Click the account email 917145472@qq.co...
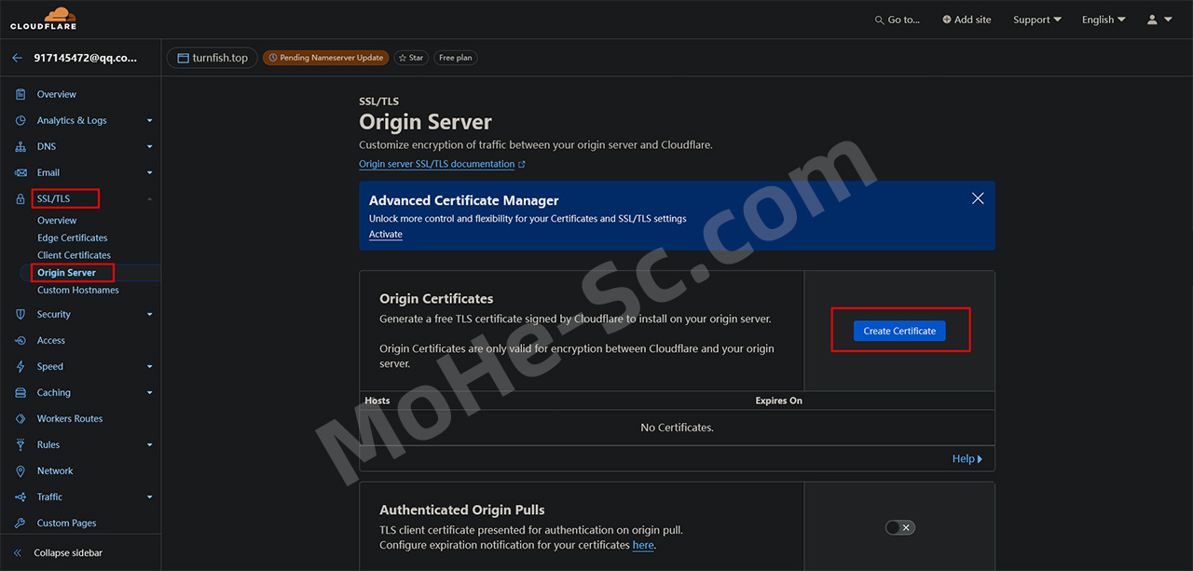The height and width of the screenshot is (571, 1193). point(85,58)
